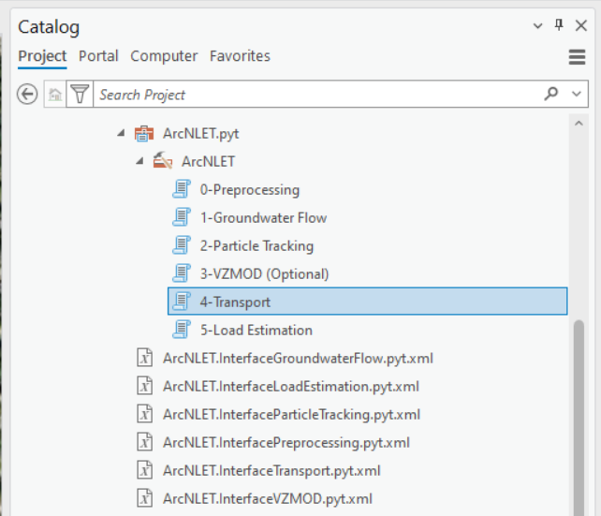601x516 pixels.
Task: Select the 4-Transport tool
Action: coord(368,302)
